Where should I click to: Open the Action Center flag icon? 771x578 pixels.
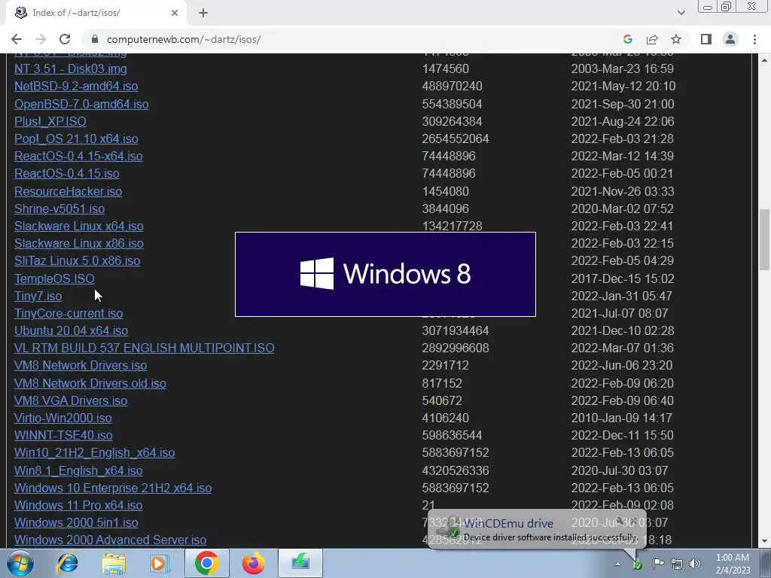pyautogui.click(x=658, y=564)
